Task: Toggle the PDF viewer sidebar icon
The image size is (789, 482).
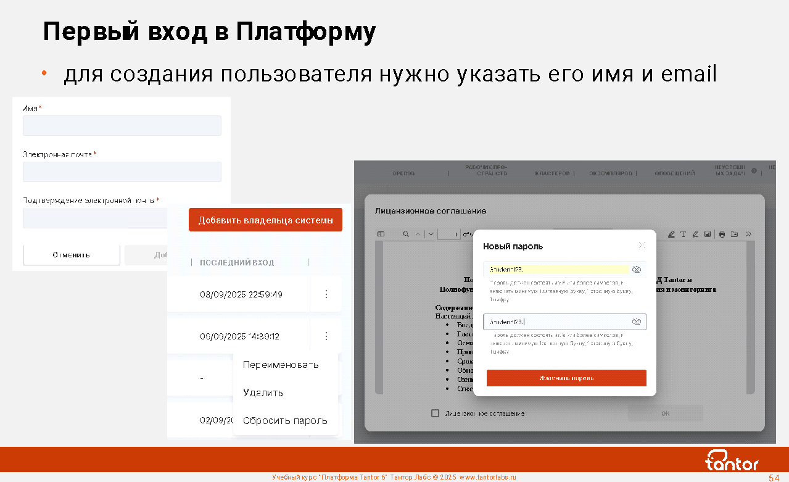Action: (x=381, y=235)
